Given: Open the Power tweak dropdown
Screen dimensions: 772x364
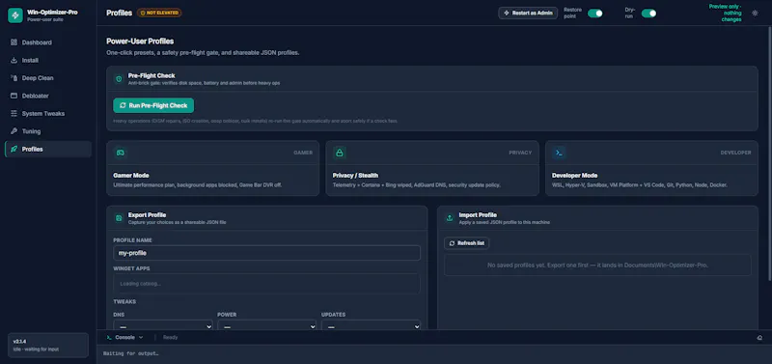Looking at the screenshot, I should [x=267, y=326].
